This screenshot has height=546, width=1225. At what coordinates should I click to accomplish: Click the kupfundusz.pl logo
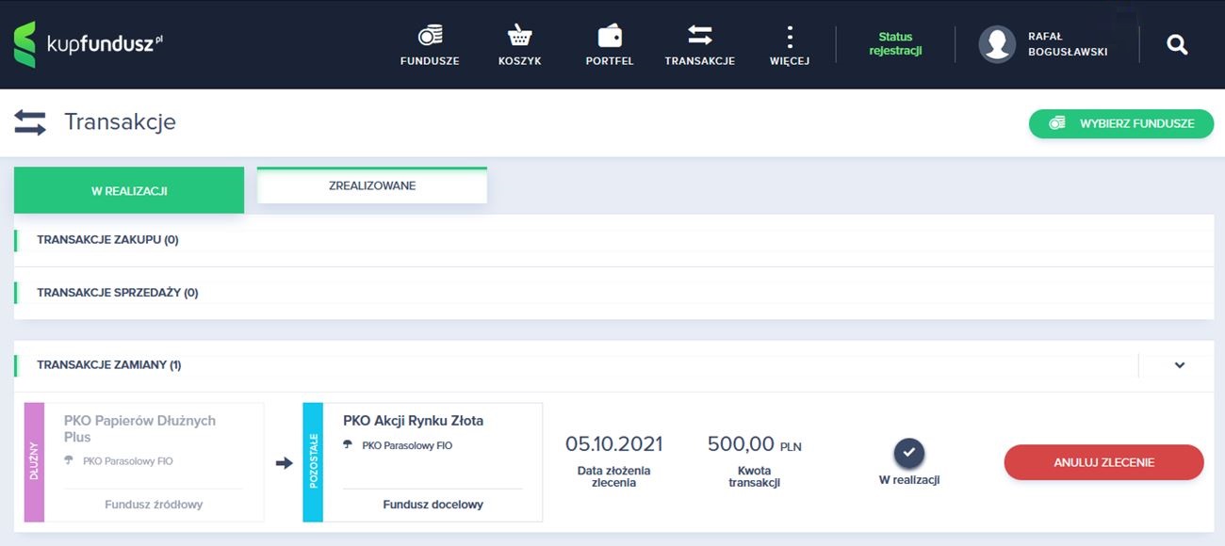89,44
